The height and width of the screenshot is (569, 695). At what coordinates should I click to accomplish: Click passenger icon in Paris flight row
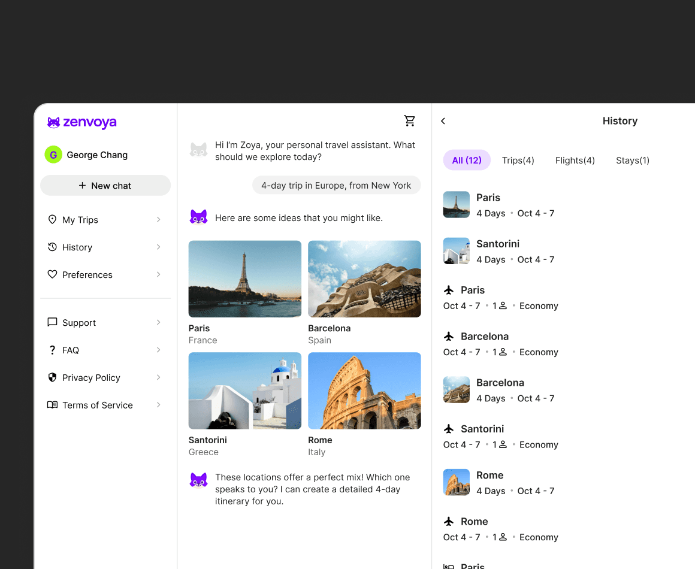coord(503,306)
